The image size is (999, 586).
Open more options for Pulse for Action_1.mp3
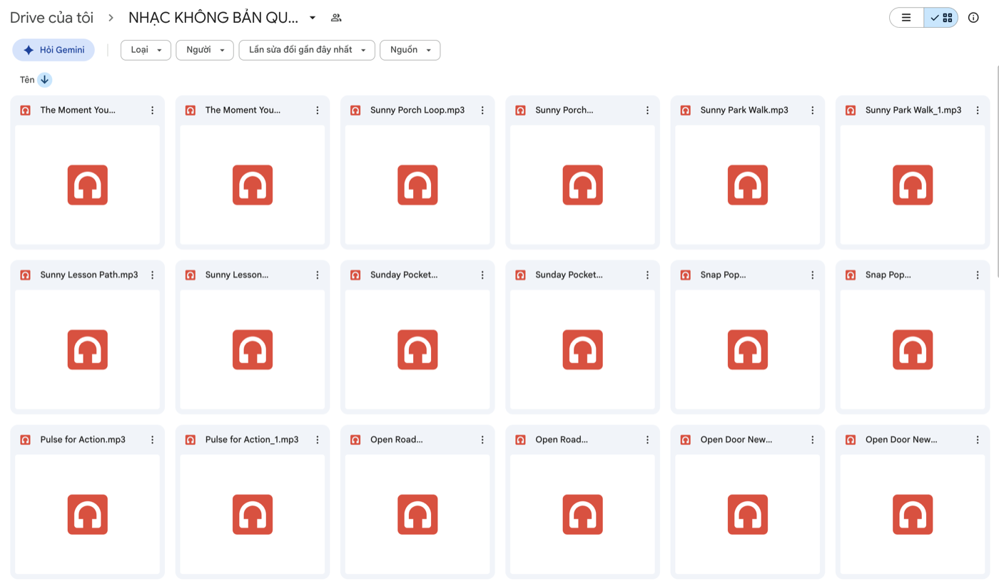coord(318,440)
